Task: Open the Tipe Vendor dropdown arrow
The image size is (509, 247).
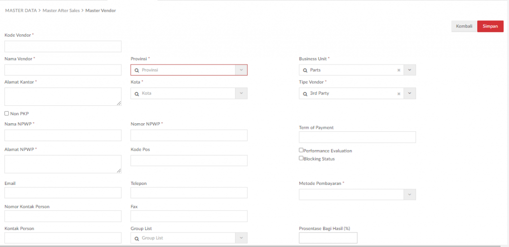Action: click(410, 93)
